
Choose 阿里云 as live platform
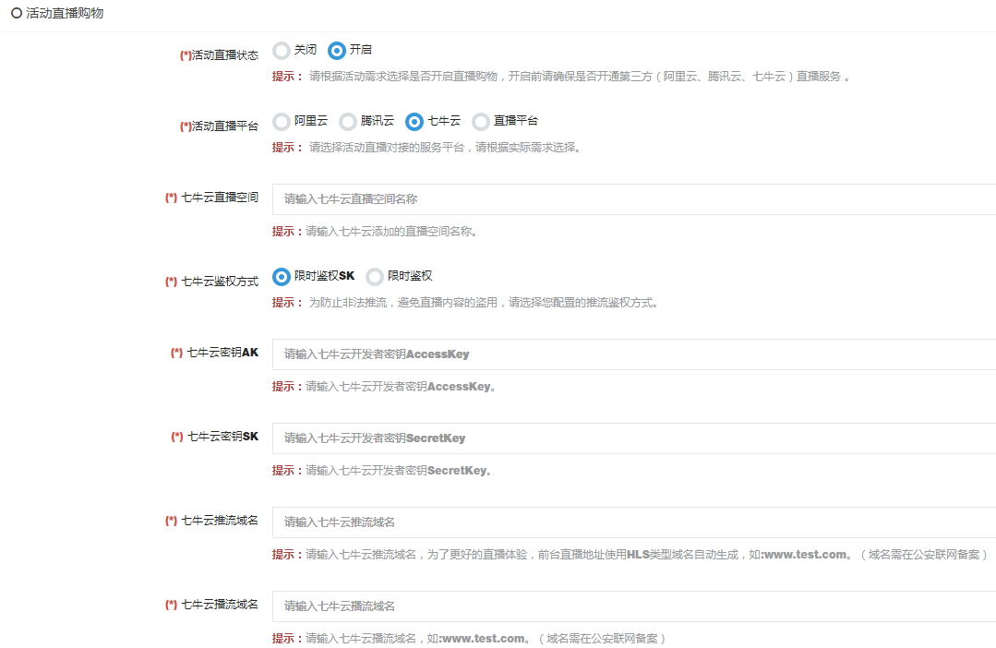coord(282,121)
